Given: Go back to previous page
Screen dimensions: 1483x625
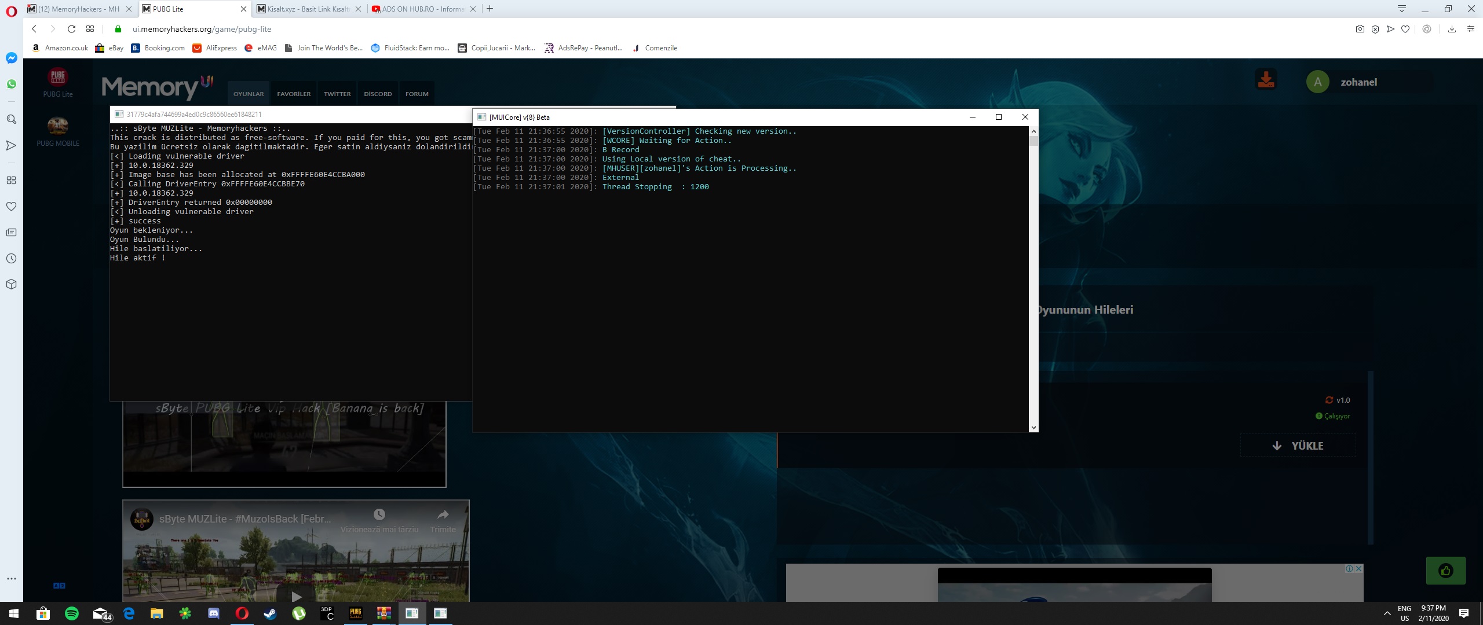Looking at the screenshot, I should pyautogui.click(x=34, y=29).
